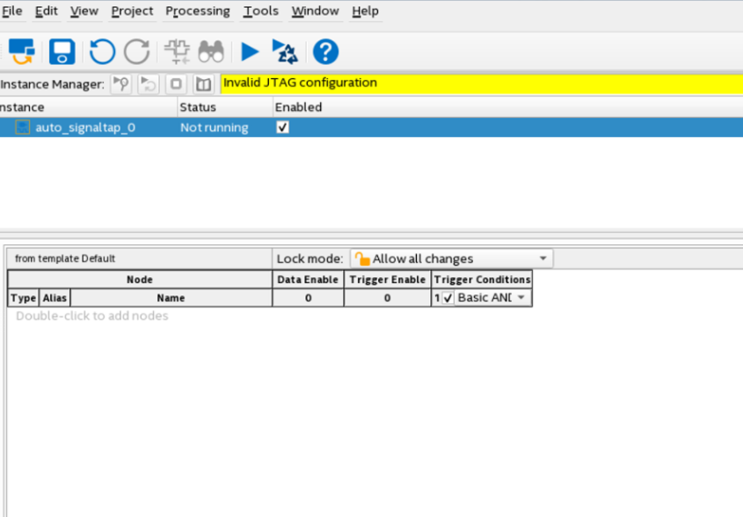Toggle trigger condition 1 checkbox

click(x=448, y=298)
